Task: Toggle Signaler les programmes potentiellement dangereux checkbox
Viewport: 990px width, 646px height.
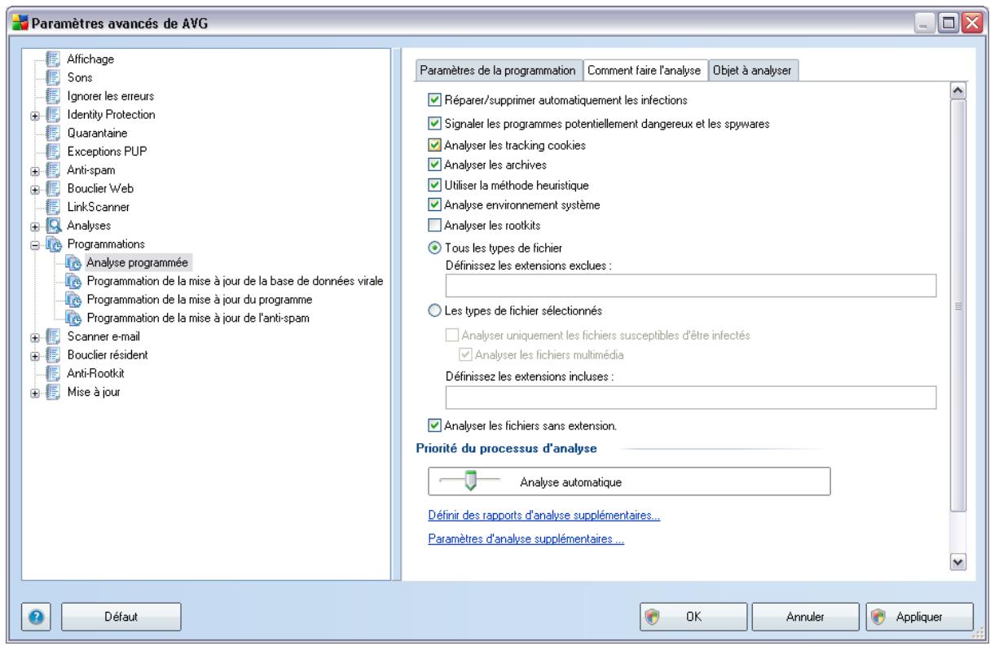Action: click(x=434, y=124)
